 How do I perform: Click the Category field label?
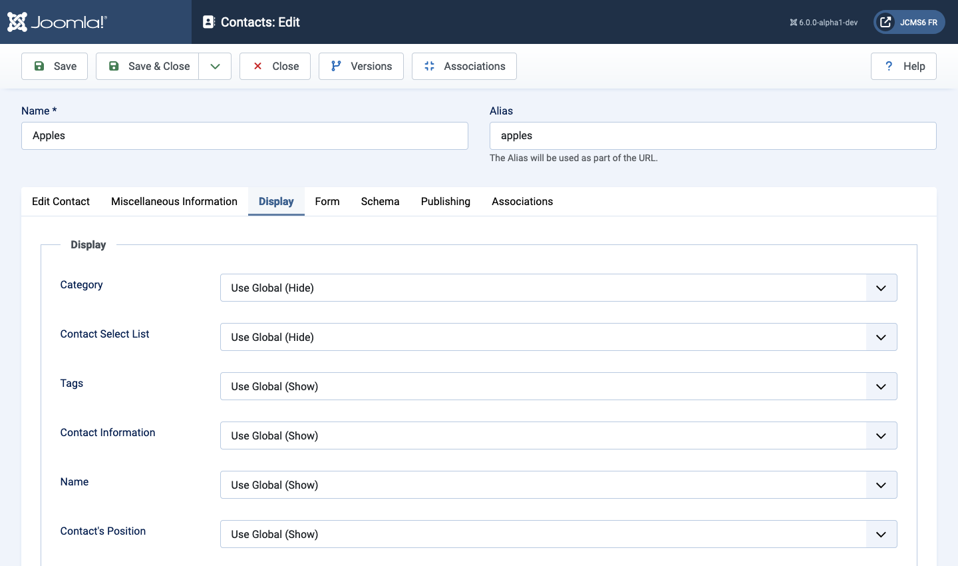[x=81, y=285]
